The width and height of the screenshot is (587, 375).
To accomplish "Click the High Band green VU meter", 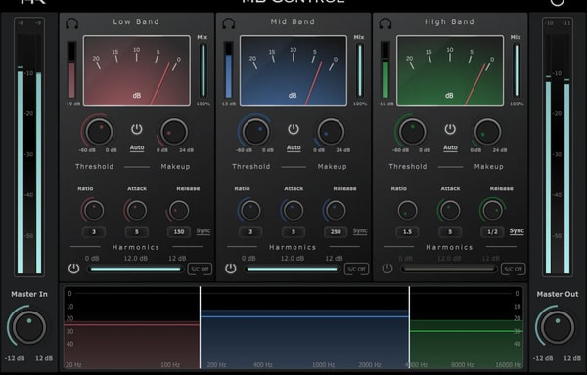I will 450,71.
